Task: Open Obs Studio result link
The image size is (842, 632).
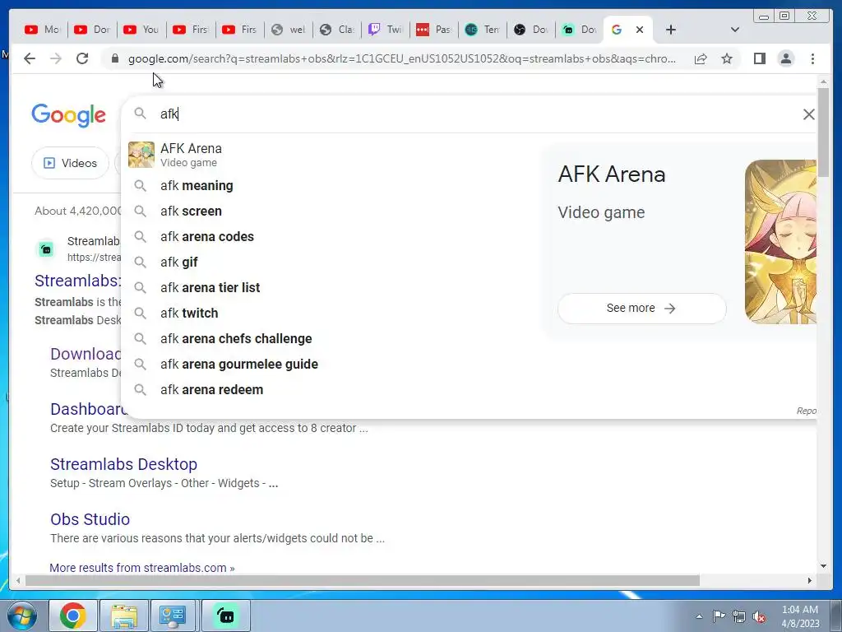Action: [90, 519]
